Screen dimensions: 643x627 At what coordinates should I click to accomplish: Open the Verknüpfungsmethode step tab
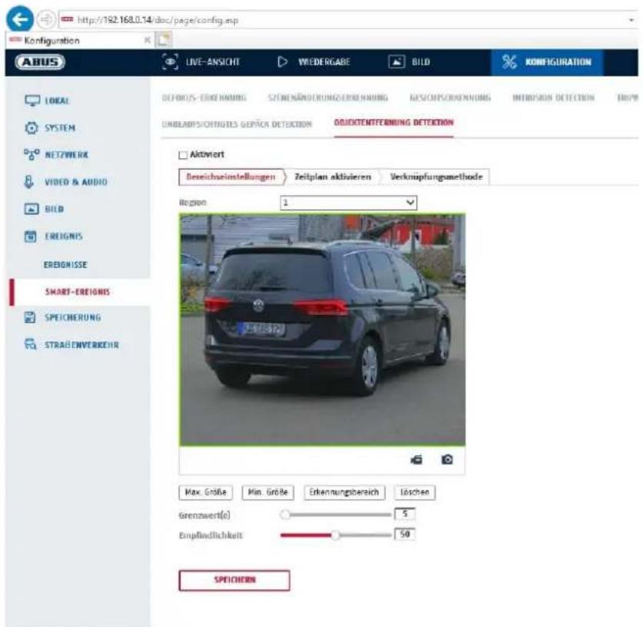[x=436, y=177]
